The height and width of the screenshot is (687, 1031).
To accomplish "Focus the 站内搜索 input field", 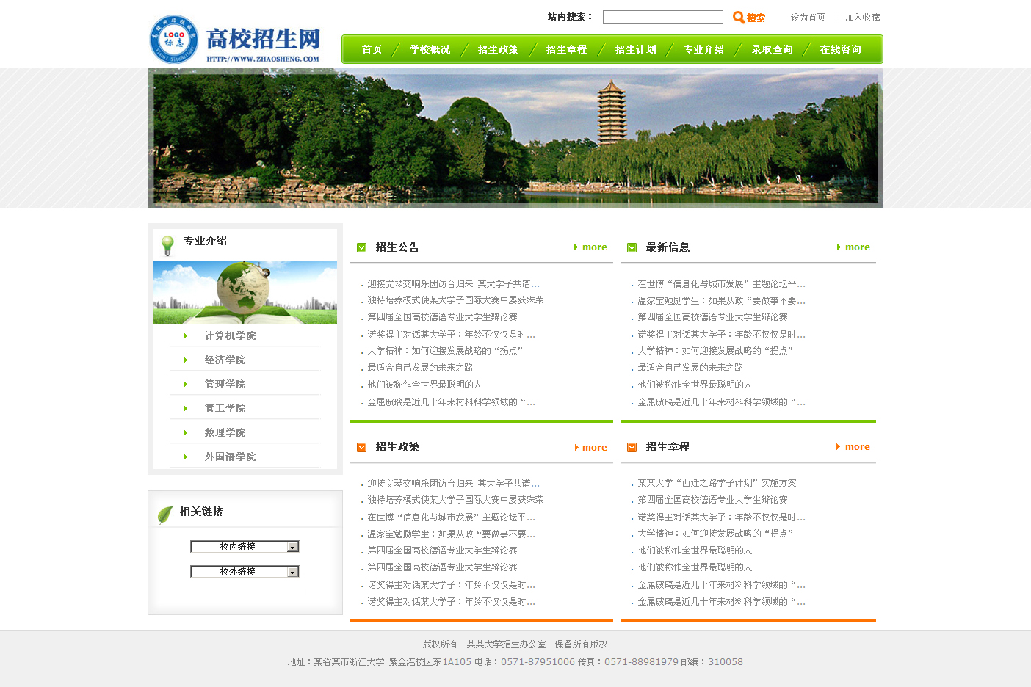I will click(x=663, y=18).
